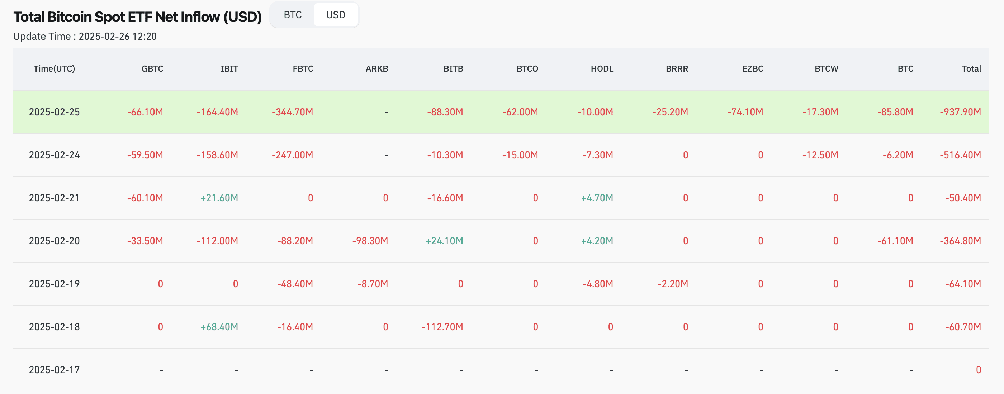Screen dimensions: 1004x394
Task: Click the -64.10M total value
Action: click(963, 284)
